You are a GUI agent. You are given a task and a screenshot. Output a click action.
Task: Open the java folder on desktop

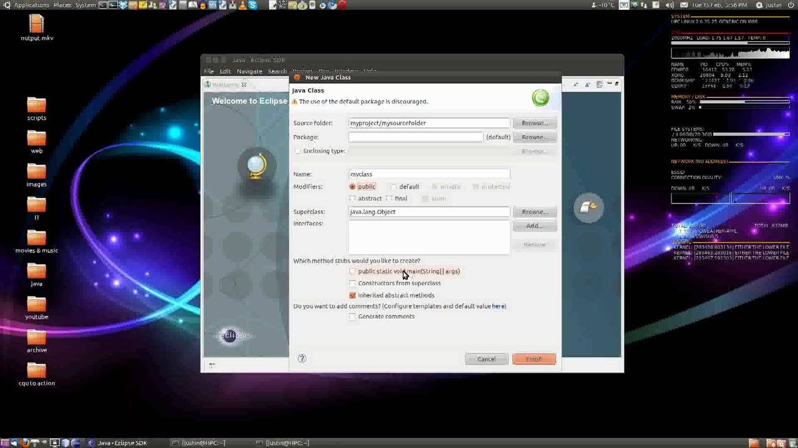37,273
